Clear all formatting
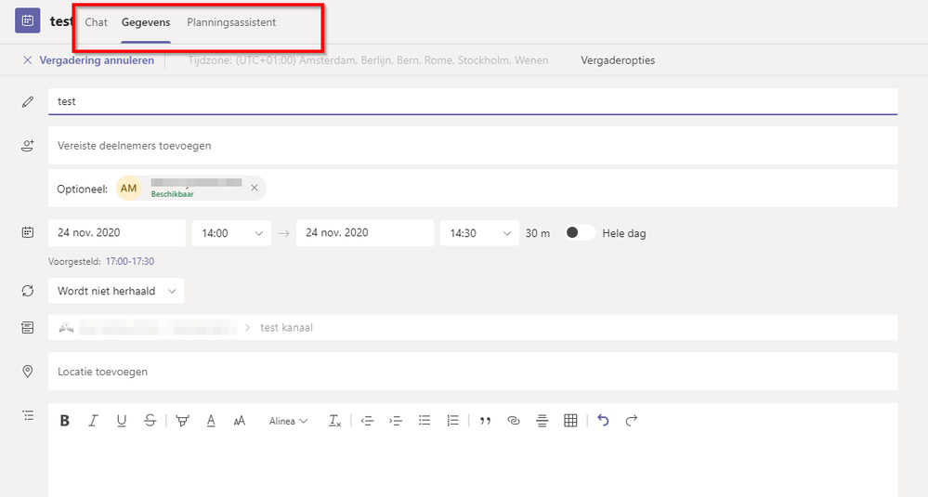The width and height of the screenshot is (928, 497). click(x=335, y=421)
